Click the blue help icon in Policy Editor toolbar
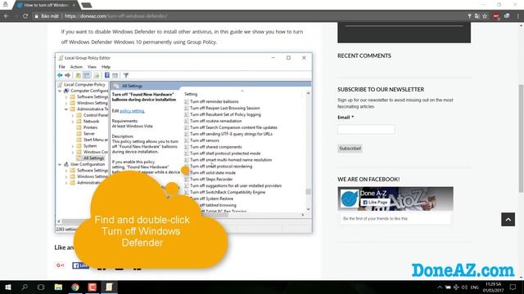The height and width of the screenshot is (294, 524). (x=107, y=75)
